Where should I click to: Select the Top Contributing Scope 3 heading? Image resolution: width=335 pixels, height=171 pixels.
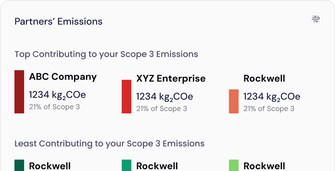click(x=106, y=54)
